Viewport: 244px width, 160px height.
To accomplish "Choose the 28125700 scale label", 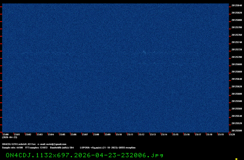I will pyautogui.click(x=237, y=57).
